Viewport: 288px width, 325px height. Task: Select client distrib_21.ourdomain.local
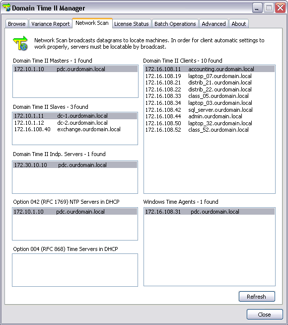pos(210,82)
